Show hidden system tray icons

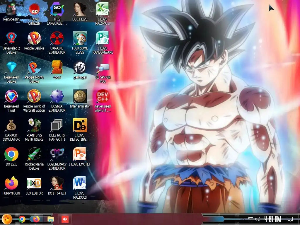click(x=243, y=219)
